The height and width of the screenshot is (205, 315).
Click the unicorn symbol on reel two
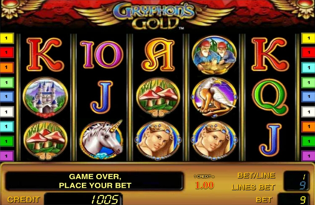pyautogui.click(x=102, y=139)
